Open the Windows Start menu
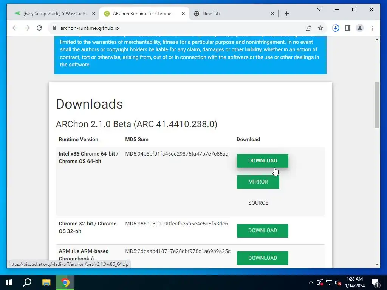This screenshot has width=387, height=290. coord(9,282)
